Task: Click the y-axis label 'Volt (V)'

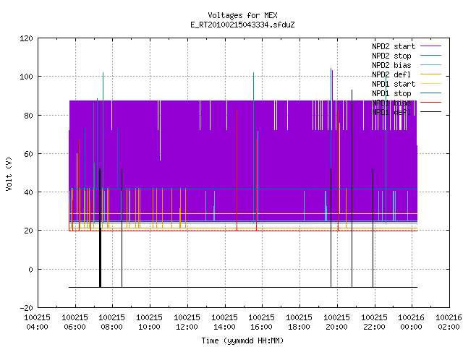Action: coord(9,173)
